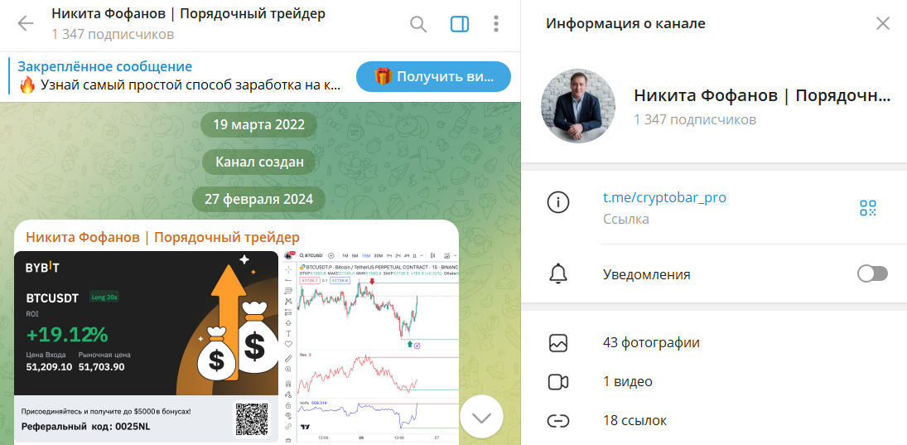This screenshot has height=445, width=907.
Task: Click the notifications bell icon
Action: point(558,273)
